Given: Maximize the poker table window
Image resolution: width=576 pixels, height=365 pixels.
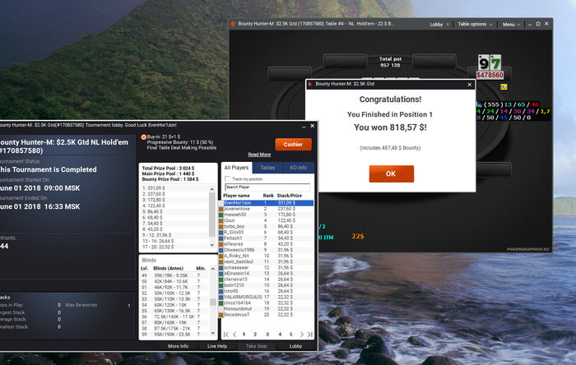Looking at the screenshot, I should tap(538, 24).
